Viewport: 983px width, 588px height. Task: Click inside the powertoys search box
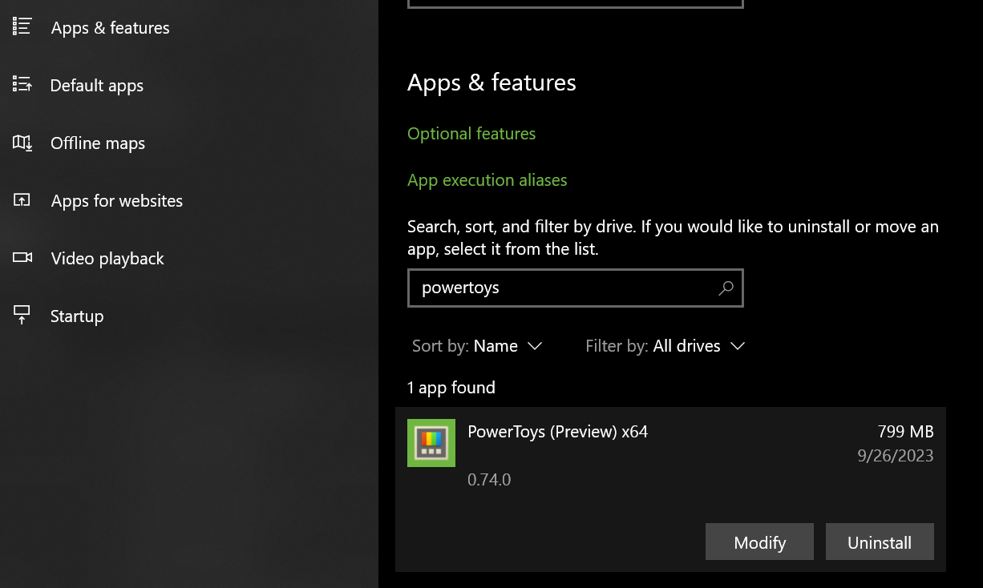[x=561, y=288]
